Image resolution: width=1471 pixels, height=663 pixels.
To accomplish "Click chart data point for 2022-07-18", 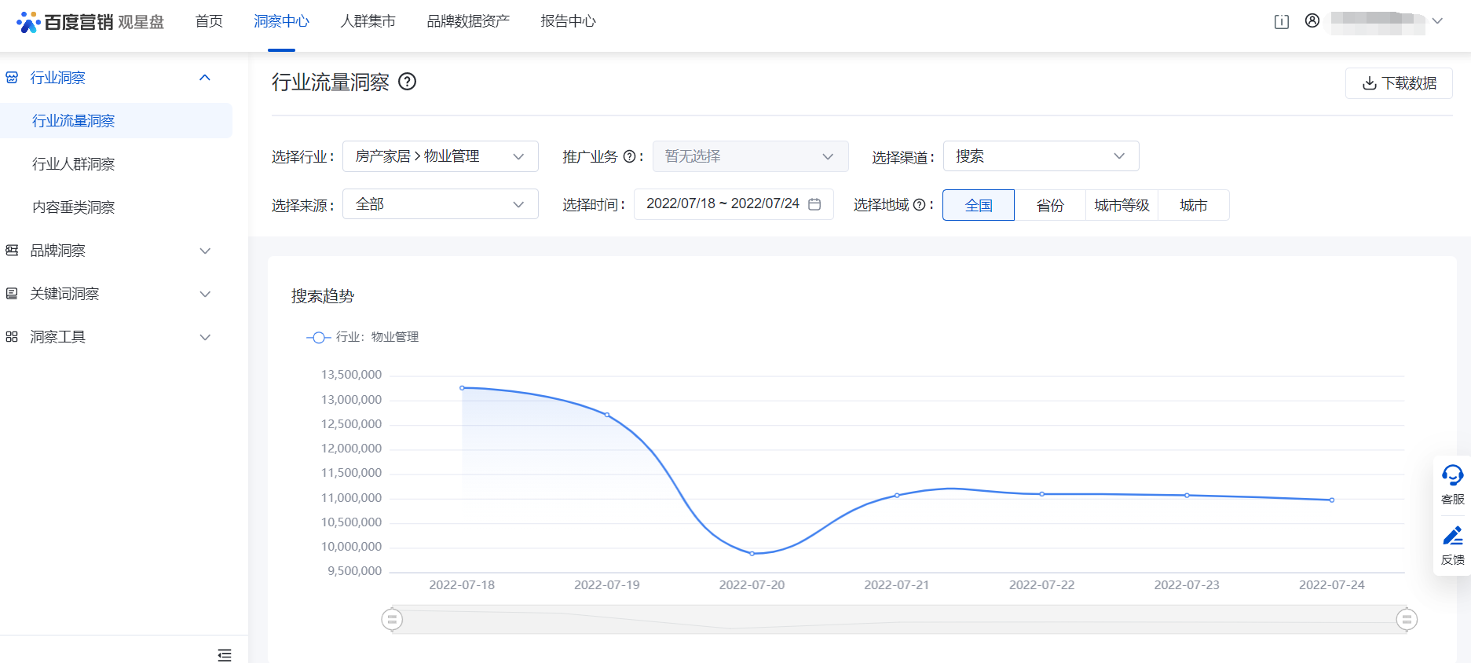I will tap(462, 388).
